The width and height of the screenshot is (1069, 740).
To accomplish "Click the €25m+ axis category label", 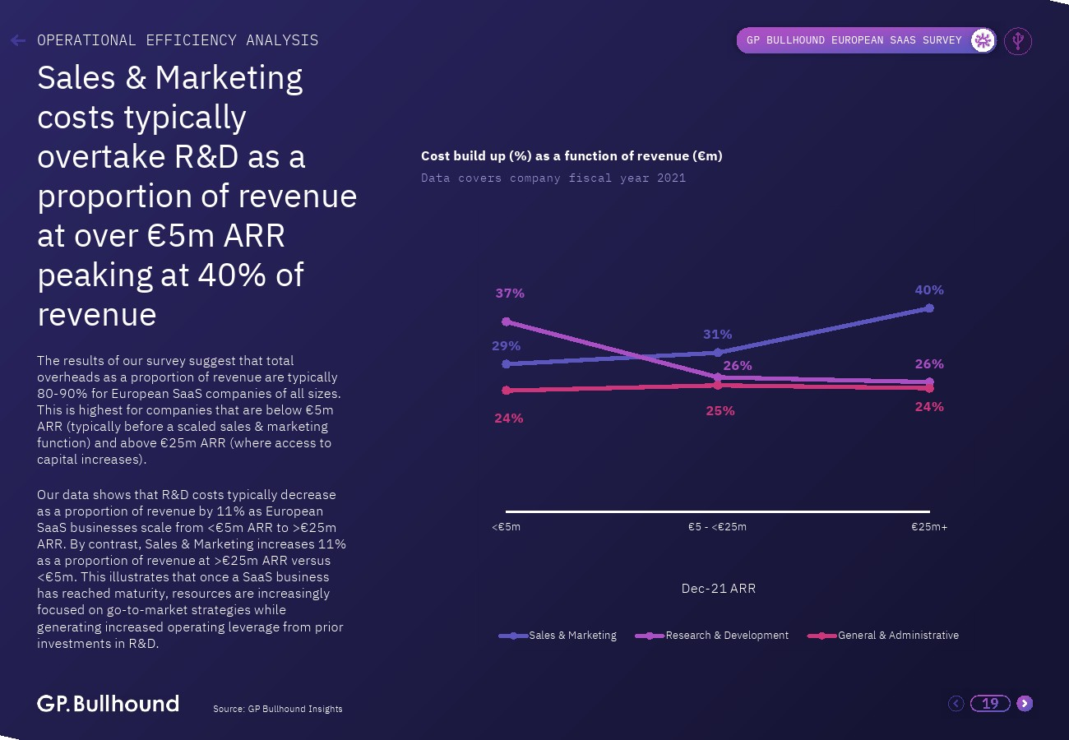I will [x=929, y=527].
